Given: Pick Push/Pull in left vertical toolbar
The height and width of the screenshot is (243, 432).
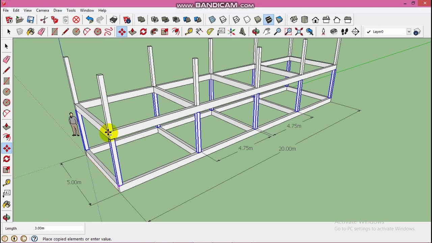Looking at the screenshot, I should [6, 127].
